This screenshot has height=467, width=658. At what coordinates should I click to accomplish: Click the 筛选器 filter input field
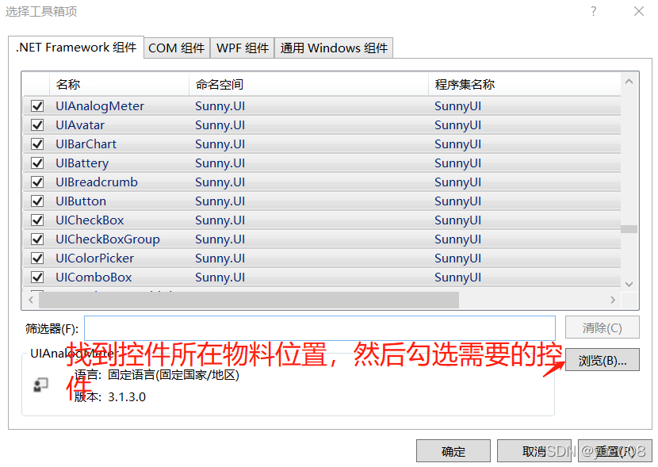click(x=319, y=328)
